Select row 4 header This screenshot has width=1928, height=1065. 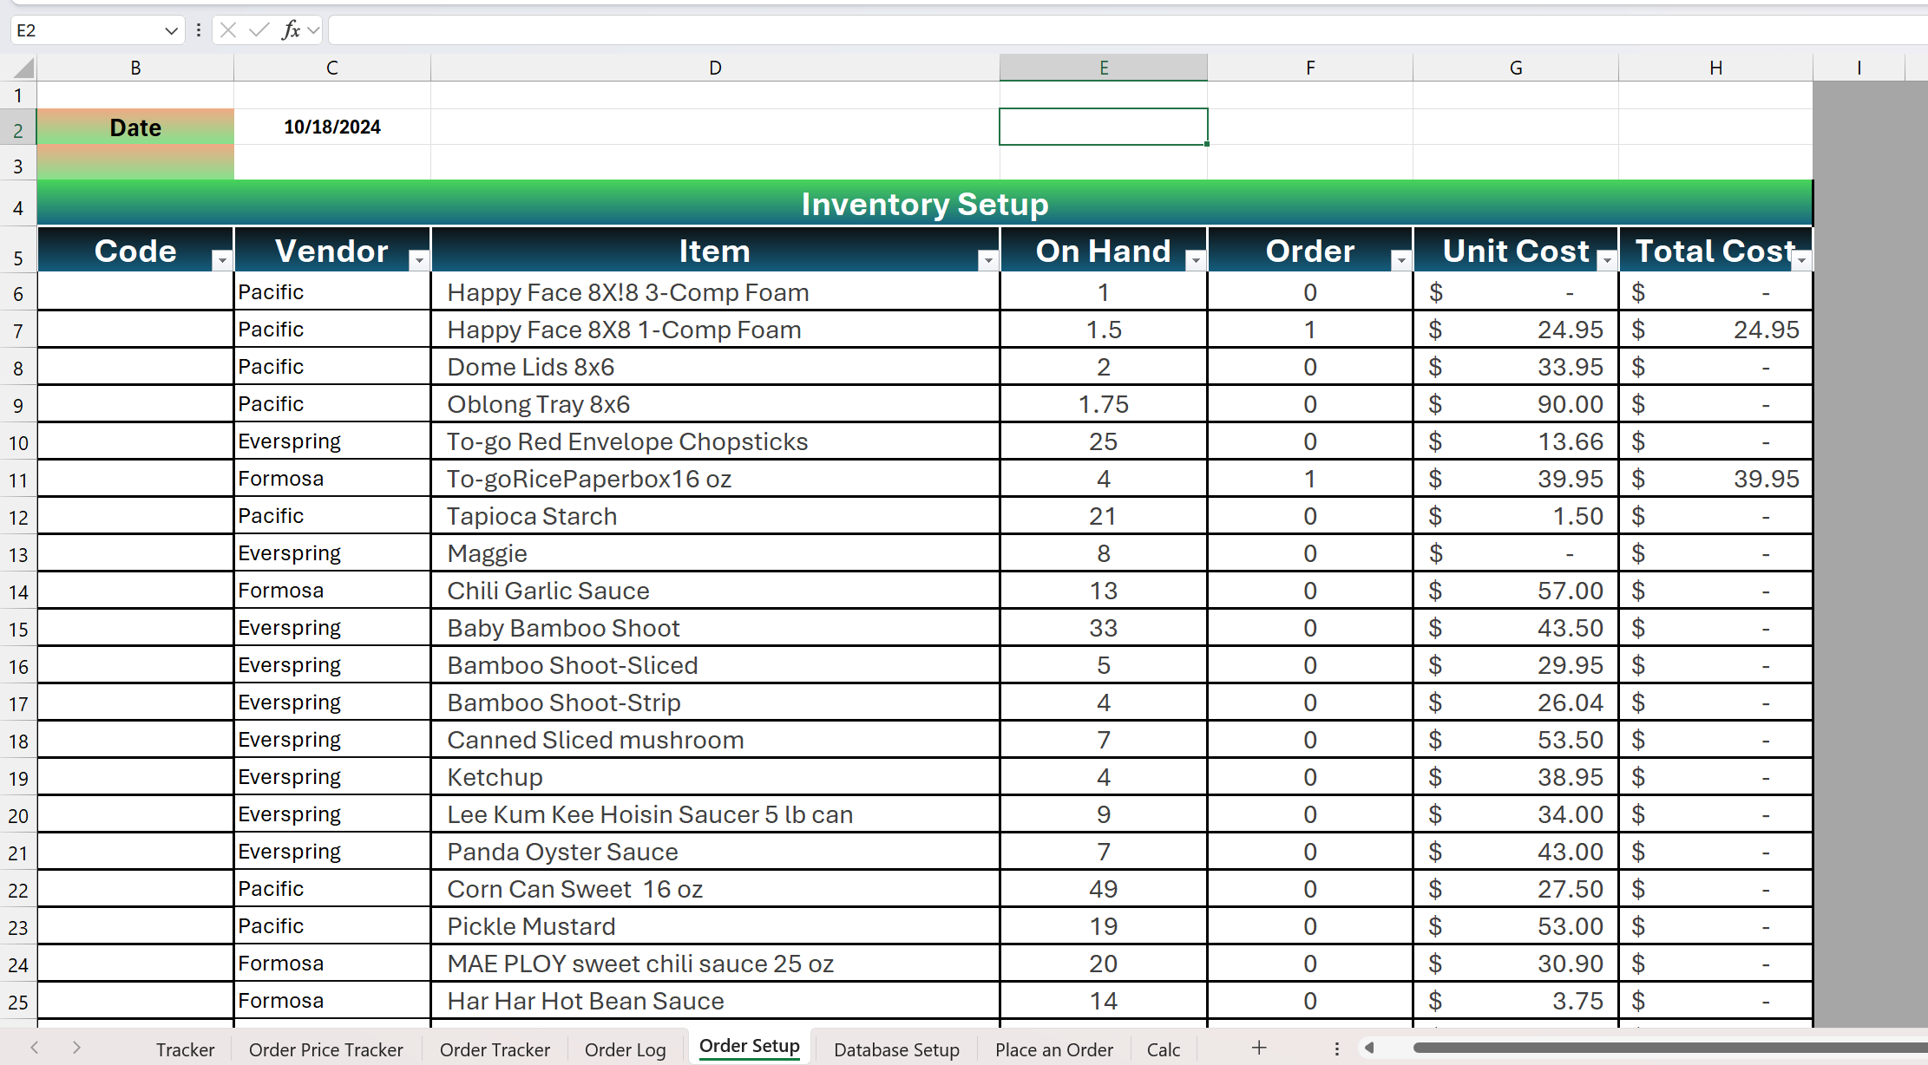(18, 208)
